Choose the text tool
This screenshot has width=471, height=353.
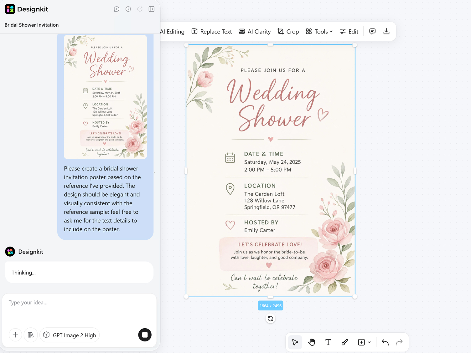click(328, 342)
